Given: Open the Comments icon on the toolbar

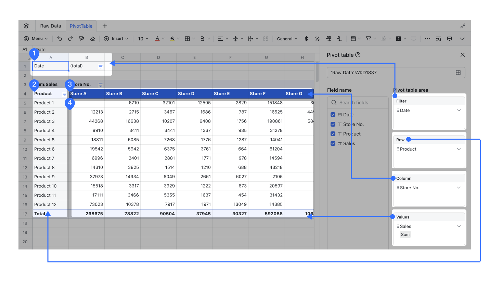Looking at the screenshot, I should [x=449, y=39].
